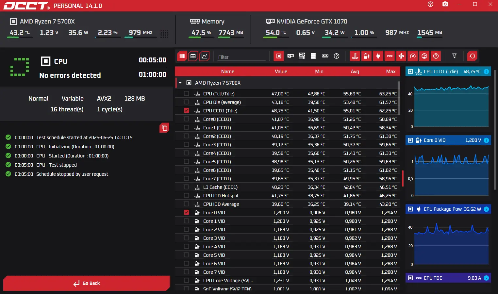Toggle the GPU hardware filter icon
The width and height of the screenshot is (498, 294).
tap(290, 56)
